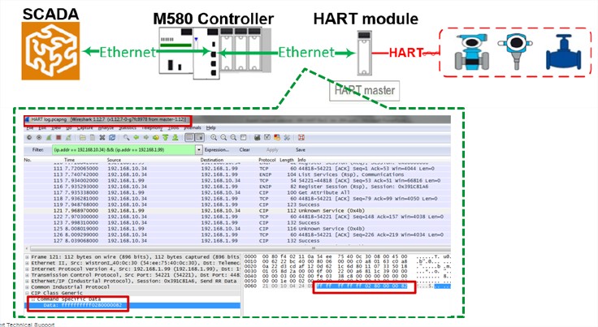Click the Expression... filter button
The image size is (598, 327).
217,150
